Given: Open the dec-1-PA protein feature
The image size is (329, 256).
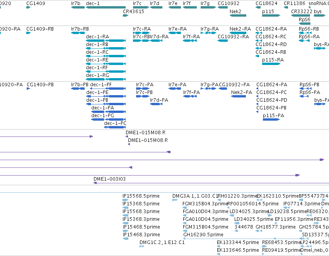Looking at the screenshot, I should click(109, 112).
